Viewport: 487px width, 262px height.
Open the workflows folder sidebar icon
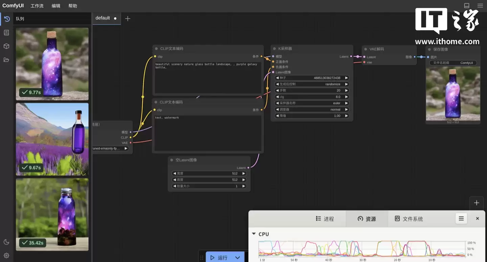point(6,60)
